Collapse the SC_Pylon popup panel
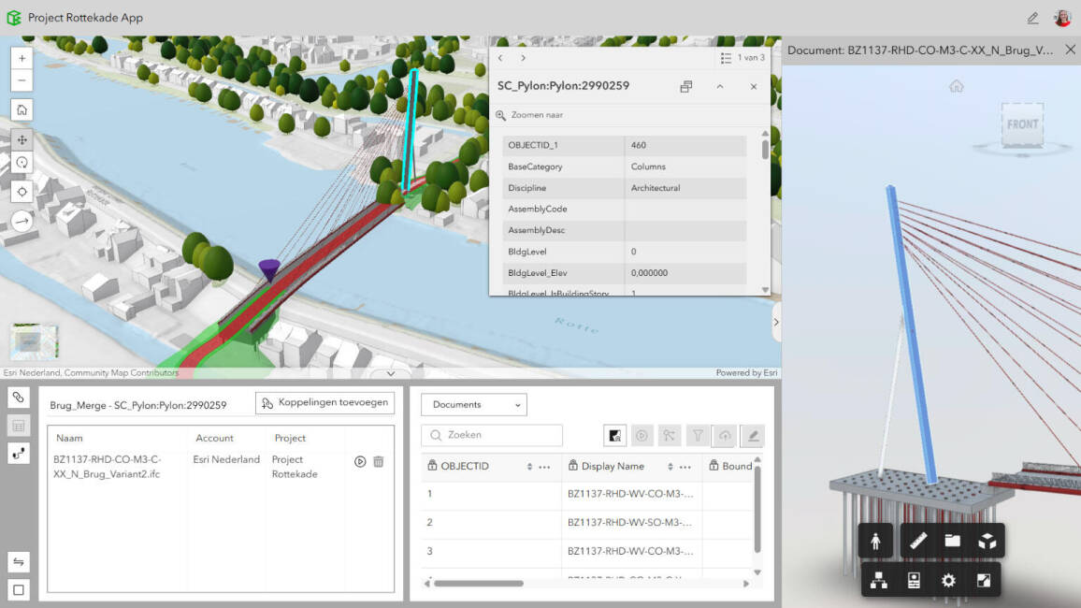 pyautogui.click(x=720, y=86)
